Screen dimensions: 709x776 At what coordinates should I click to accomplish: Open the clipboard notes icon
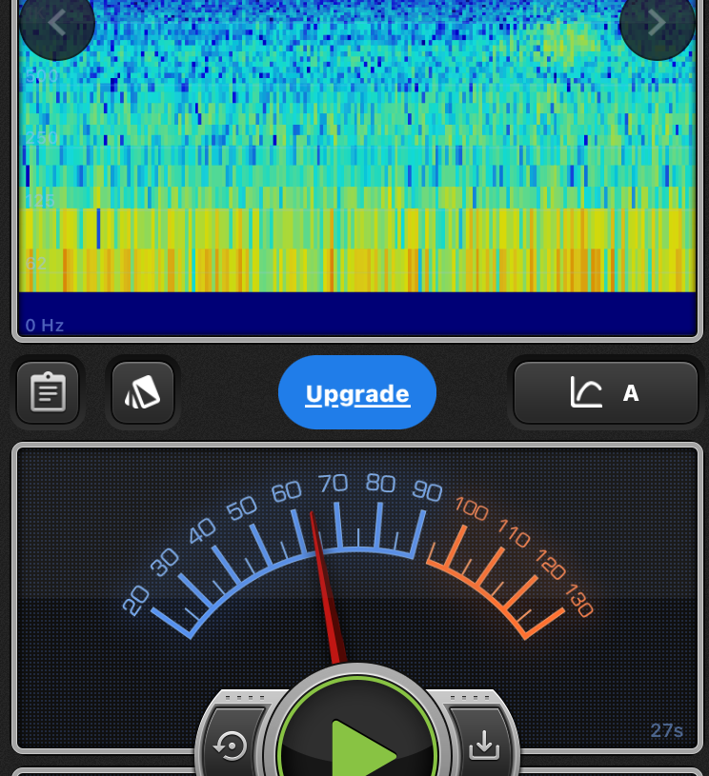pos(48,392)
